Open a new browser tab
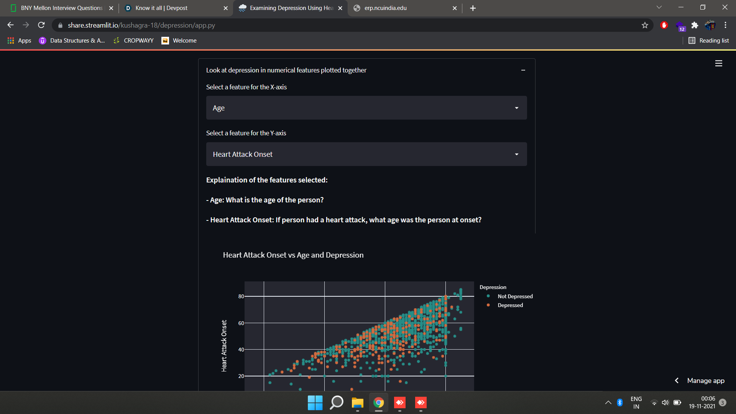 [x=473, y=8]
